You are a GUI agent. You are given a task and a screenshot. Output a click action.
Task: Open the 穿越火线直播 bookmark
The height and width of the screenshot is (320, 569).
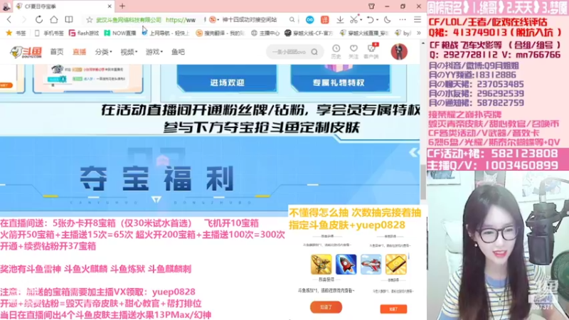click(364, 33)
